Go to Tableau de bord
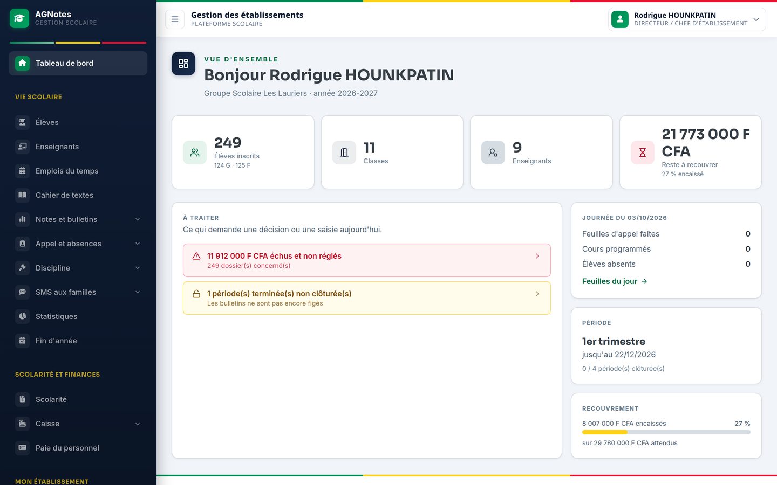The image size is (777, 485). pyautogui.click(x=78, y=63)
